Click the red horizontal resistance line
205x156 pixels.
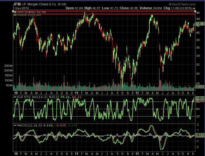102,14
